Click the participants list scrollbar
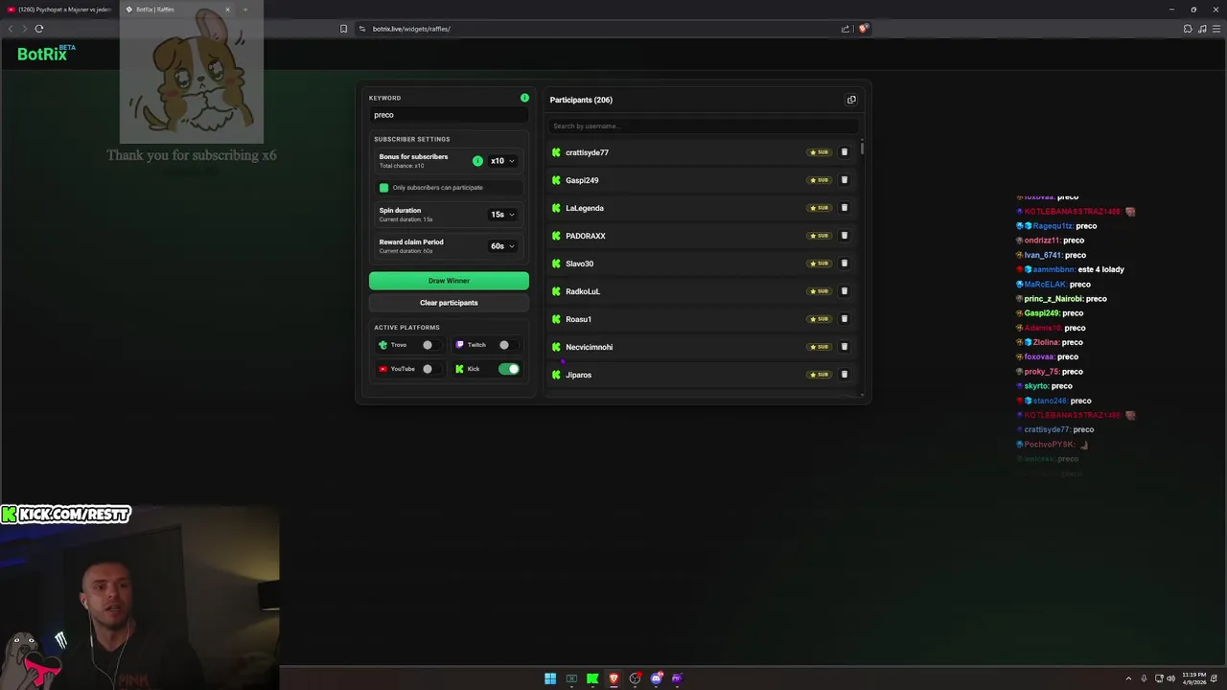This screenshot has width=1227, height=690. [862, 149]
